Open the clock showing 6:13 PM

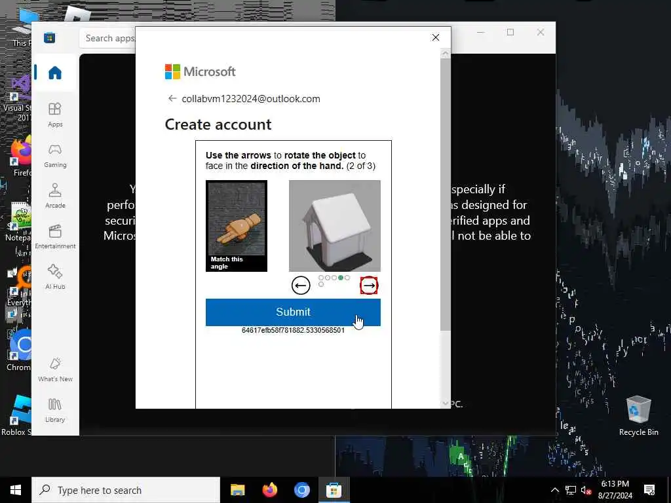point(615,490)
